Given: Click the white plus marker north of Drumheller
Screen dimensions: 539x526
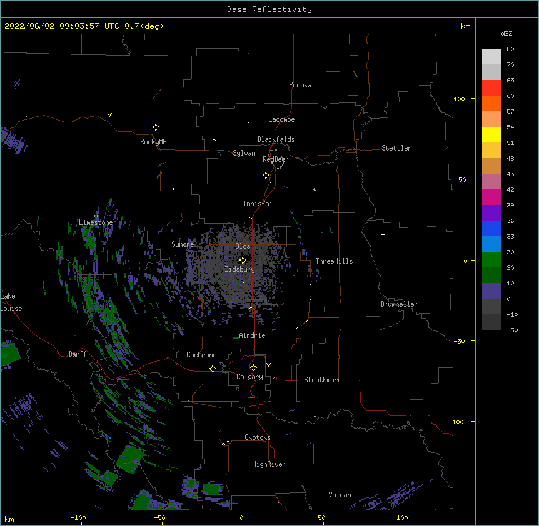Looking at the screenshot, I should click(383, 234).
